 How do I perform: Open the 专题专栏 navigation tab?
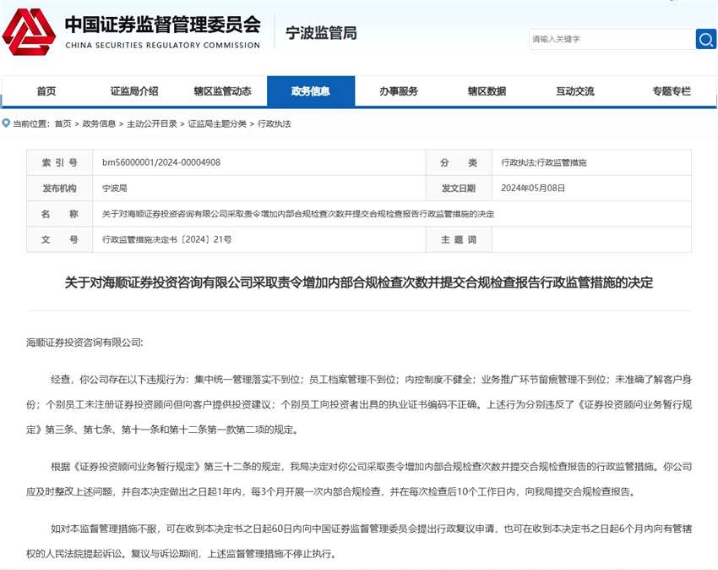click(x=672, y=91)
